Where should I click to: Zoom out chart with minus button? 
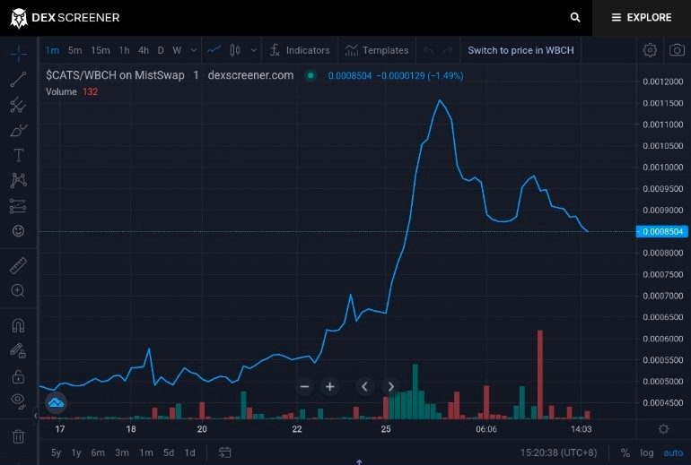click(304, 387)
